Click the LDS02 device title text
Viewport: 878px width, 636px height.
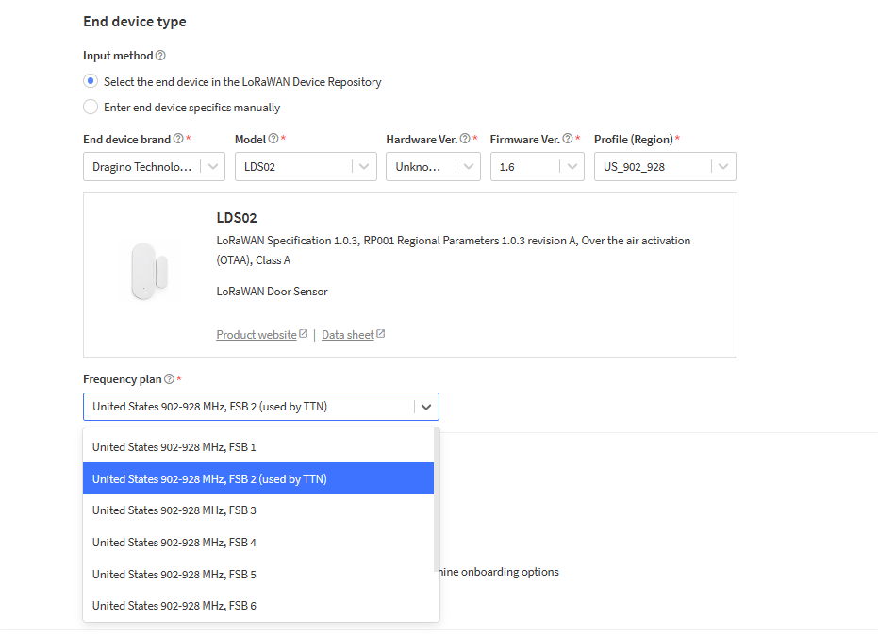(237, 217)
